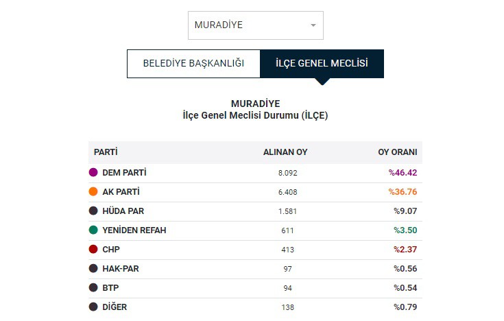
Task: Click DEM PARTİ vote share %46.42
Action: pyautogui.click(x=403, y=173)
